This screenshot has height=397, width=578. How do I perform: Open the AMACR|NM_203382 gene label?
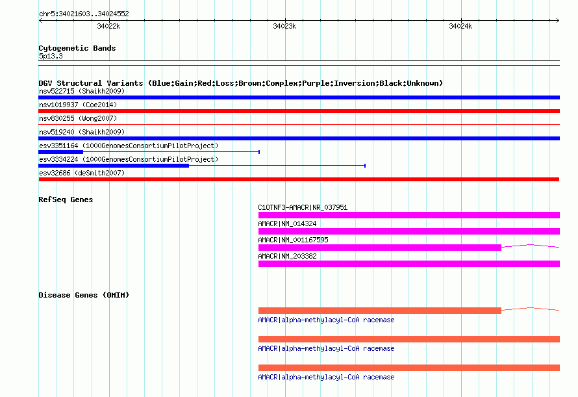[x=287, y=256]
